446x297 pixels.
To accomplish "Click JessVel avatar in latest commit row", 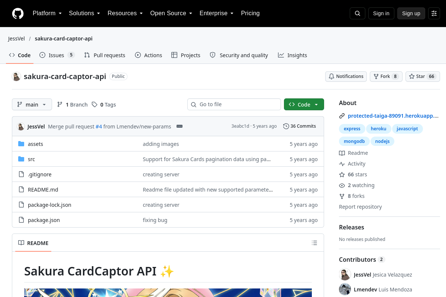I will click(x=21, y=126).
